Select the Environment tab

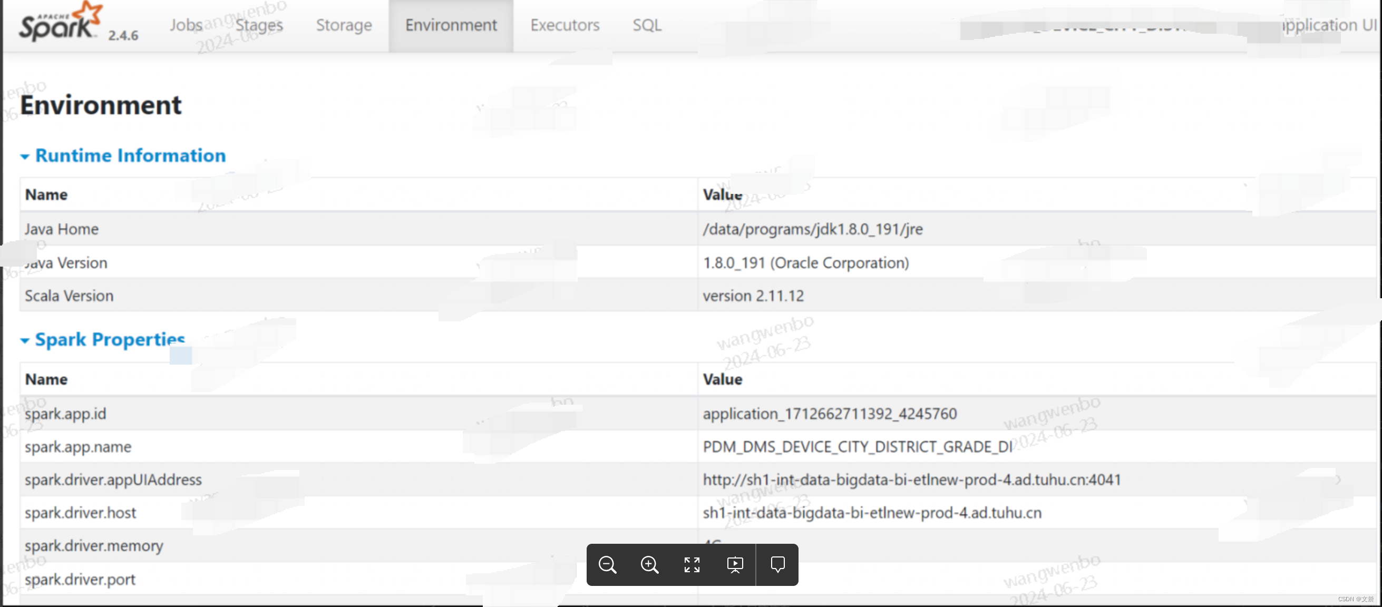pyautogui.click(x=451, y=25)
